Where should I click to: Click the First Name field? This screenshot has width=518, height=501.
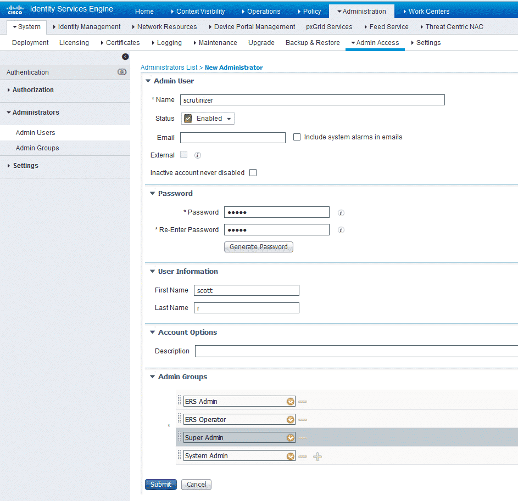247,290
